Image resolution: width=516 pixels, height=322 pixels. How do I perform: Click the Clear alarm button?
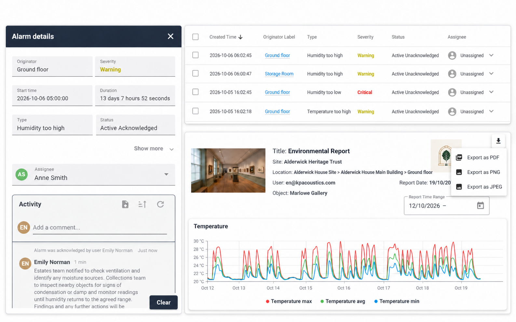tap(164, 303)
